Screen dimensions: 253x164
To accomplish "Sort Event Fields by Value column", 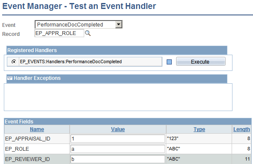I will tap(118, 129).
